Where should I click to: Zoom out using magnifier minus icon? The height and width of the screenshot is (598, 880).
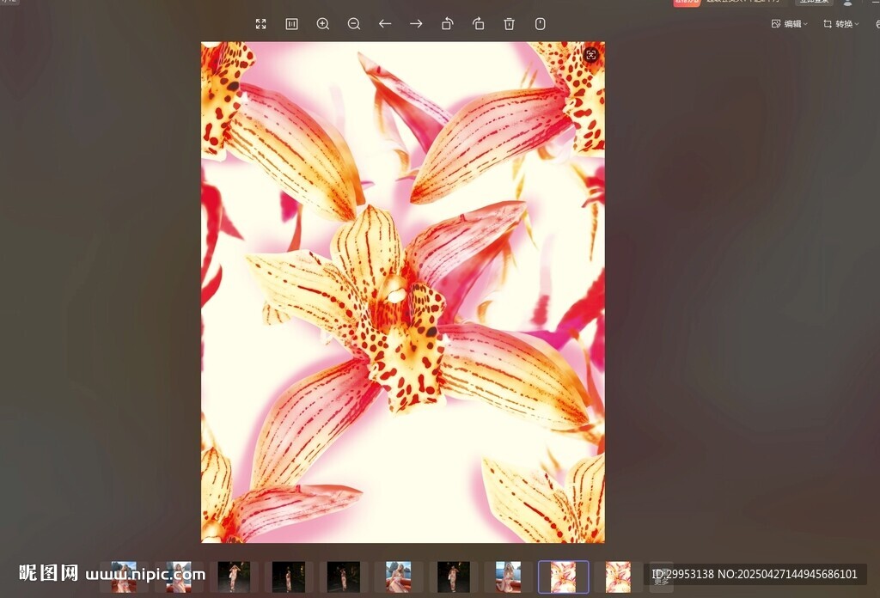click(x=354, y=24)
